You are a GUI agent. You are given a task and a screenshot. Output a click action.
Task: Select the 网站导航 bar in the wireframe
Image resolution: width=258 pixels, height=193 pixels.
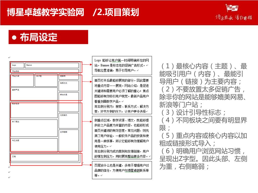click(45, 71)
